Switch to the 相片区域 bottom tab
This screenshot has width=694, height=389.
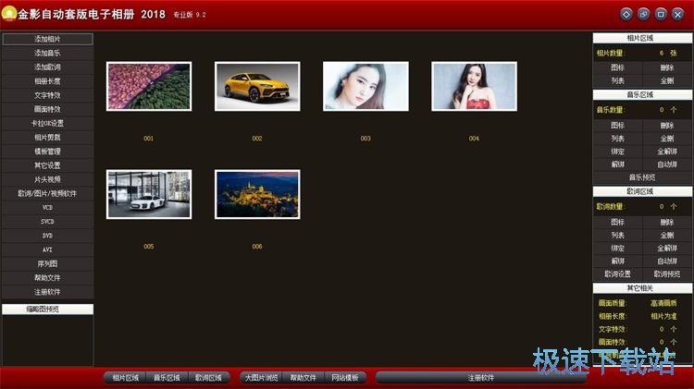pos(125,378)
